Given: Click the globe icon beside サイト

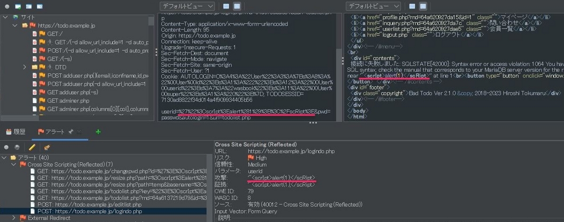Looking at the screenshot, I should 16,17.
